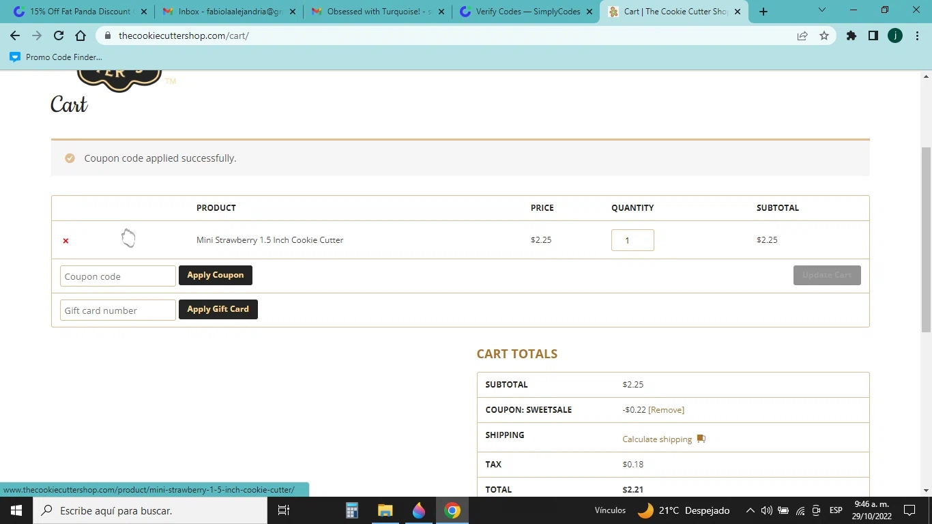
Task: Focus the Gift card number field
Action: click(x=118, y=310)
